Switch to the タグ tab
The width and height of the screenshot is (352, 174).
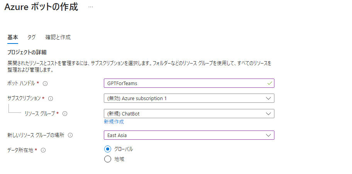(x=31, y=37)
